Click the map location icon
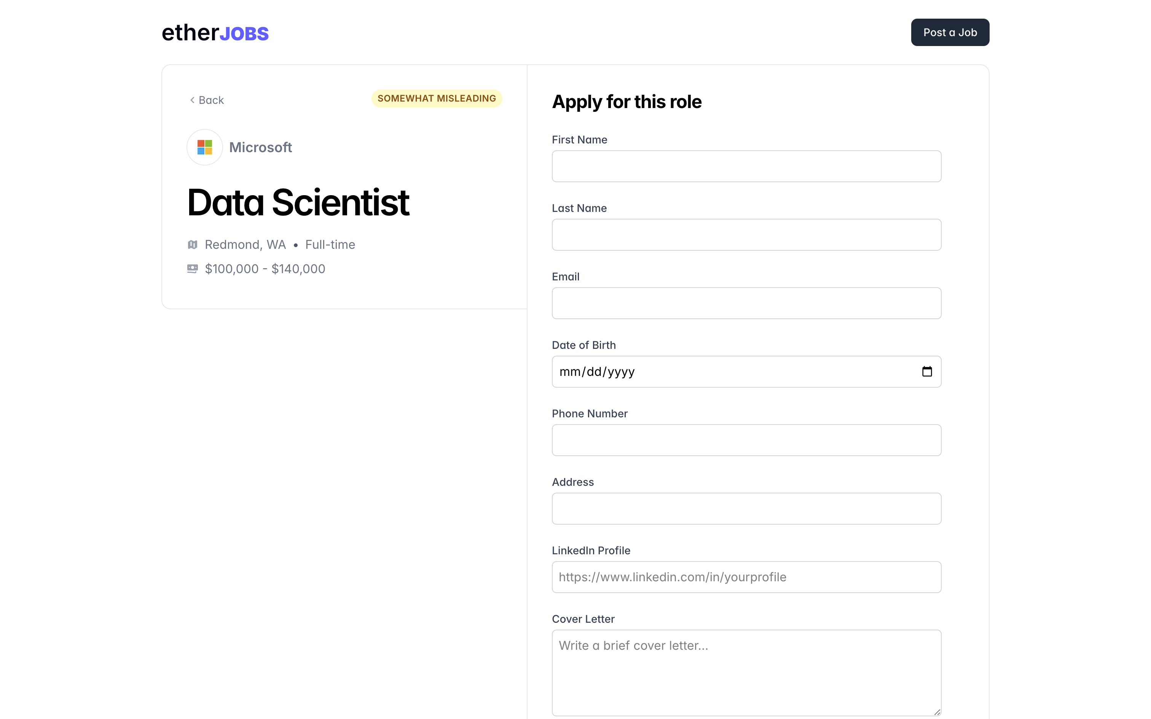This screenshot has height=719, width=1151. (x=192, y=244)
